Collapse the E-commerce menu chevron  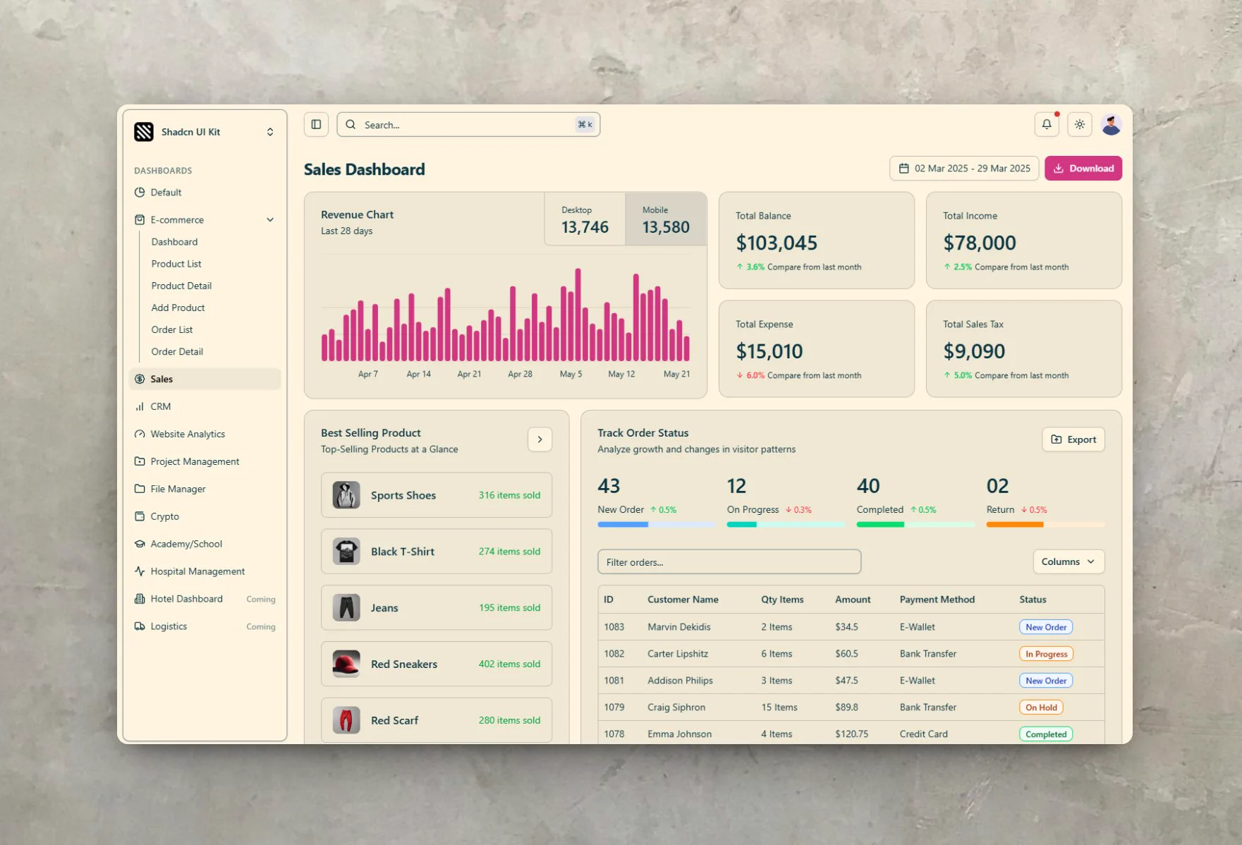pyautogui.click(x=270, y=219)
